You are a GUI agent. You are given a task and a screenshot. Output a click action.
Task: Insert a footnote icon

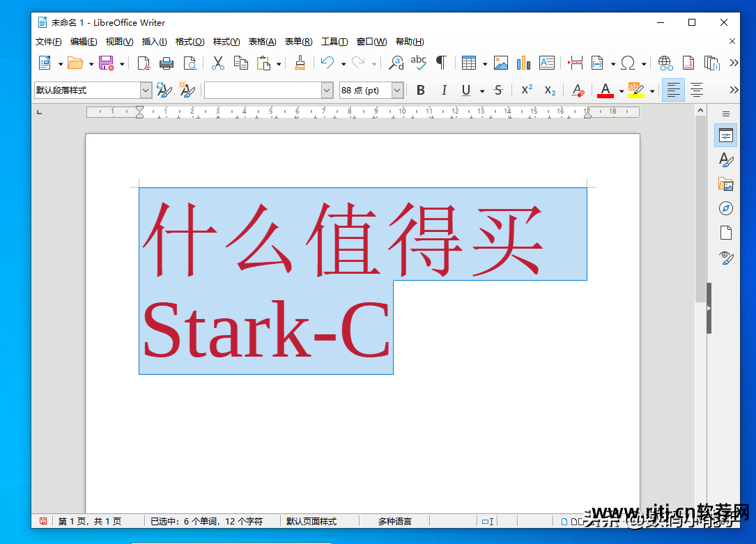point(688,63)
